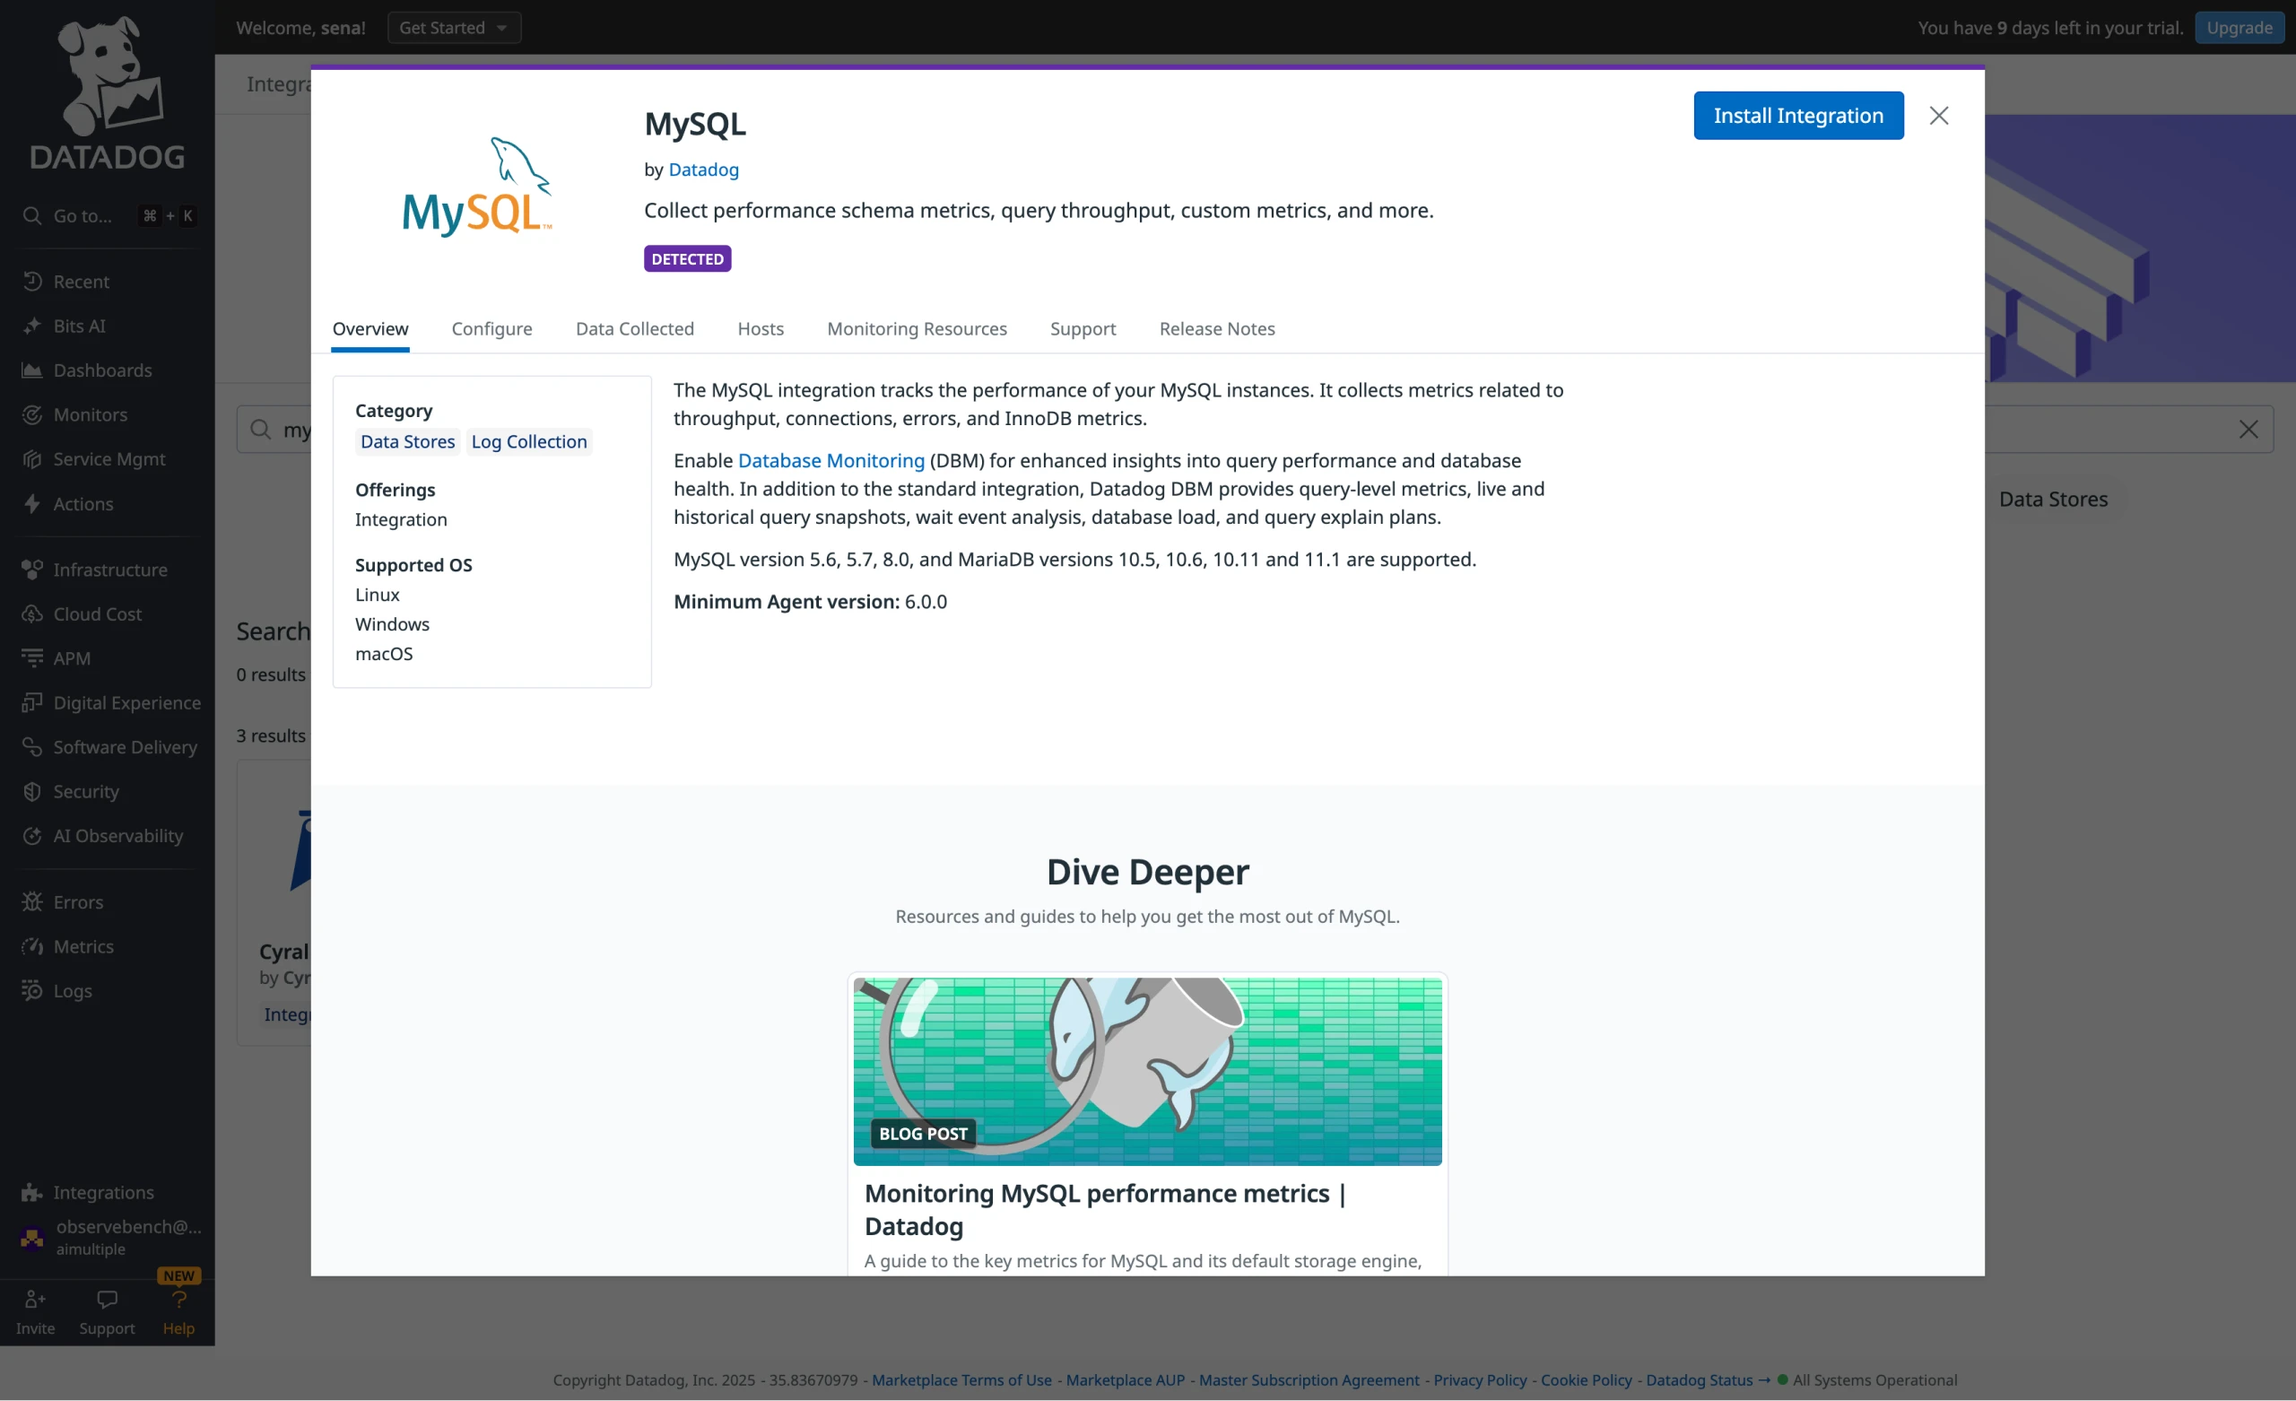Open the Cookie Policy link

[x=1586, y=1379]
